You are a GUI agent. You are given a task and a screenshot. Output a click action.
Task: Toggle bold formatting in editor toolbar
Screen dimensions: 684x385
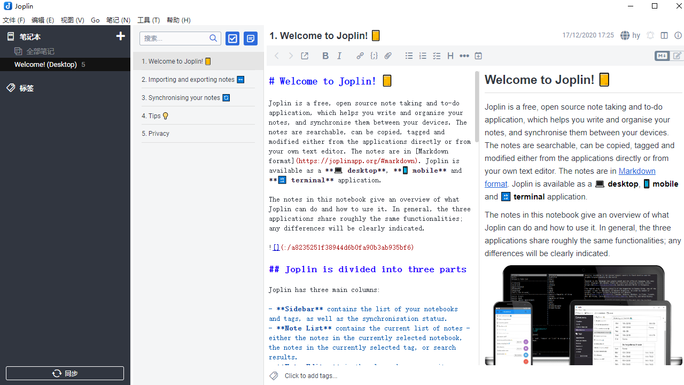(x=325, y=56)
